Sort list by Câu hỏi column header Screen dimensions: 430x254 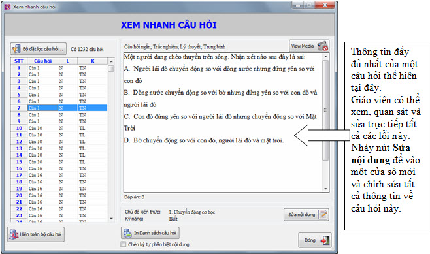42,61
